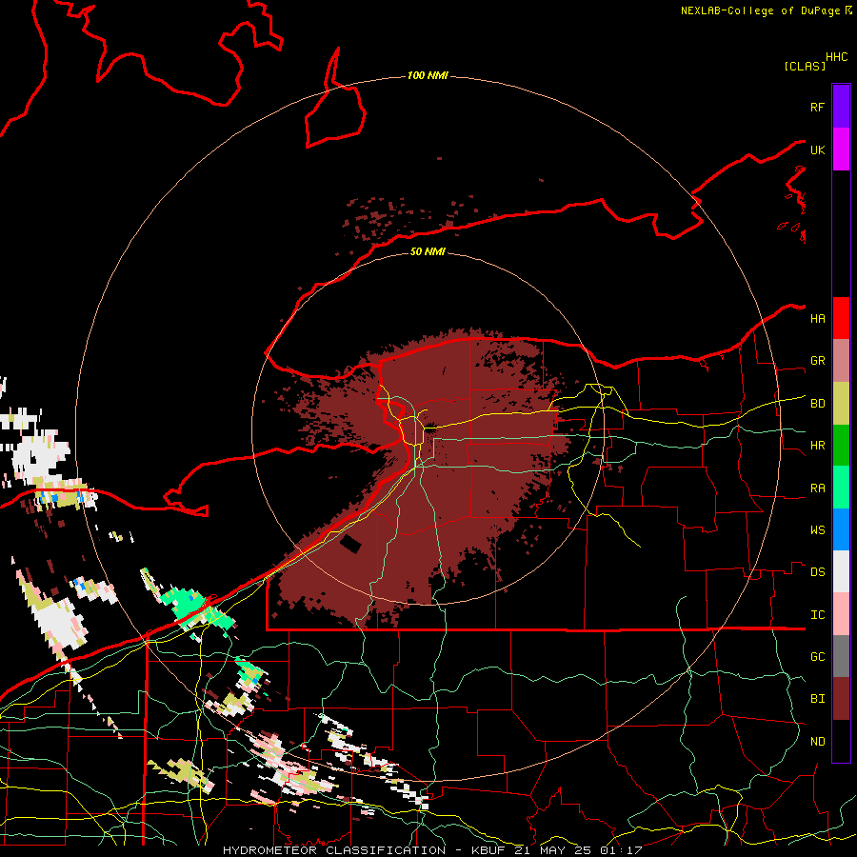Click the UK magenta legend swatch
Screen dimensions: 857x857
point(841,149)
